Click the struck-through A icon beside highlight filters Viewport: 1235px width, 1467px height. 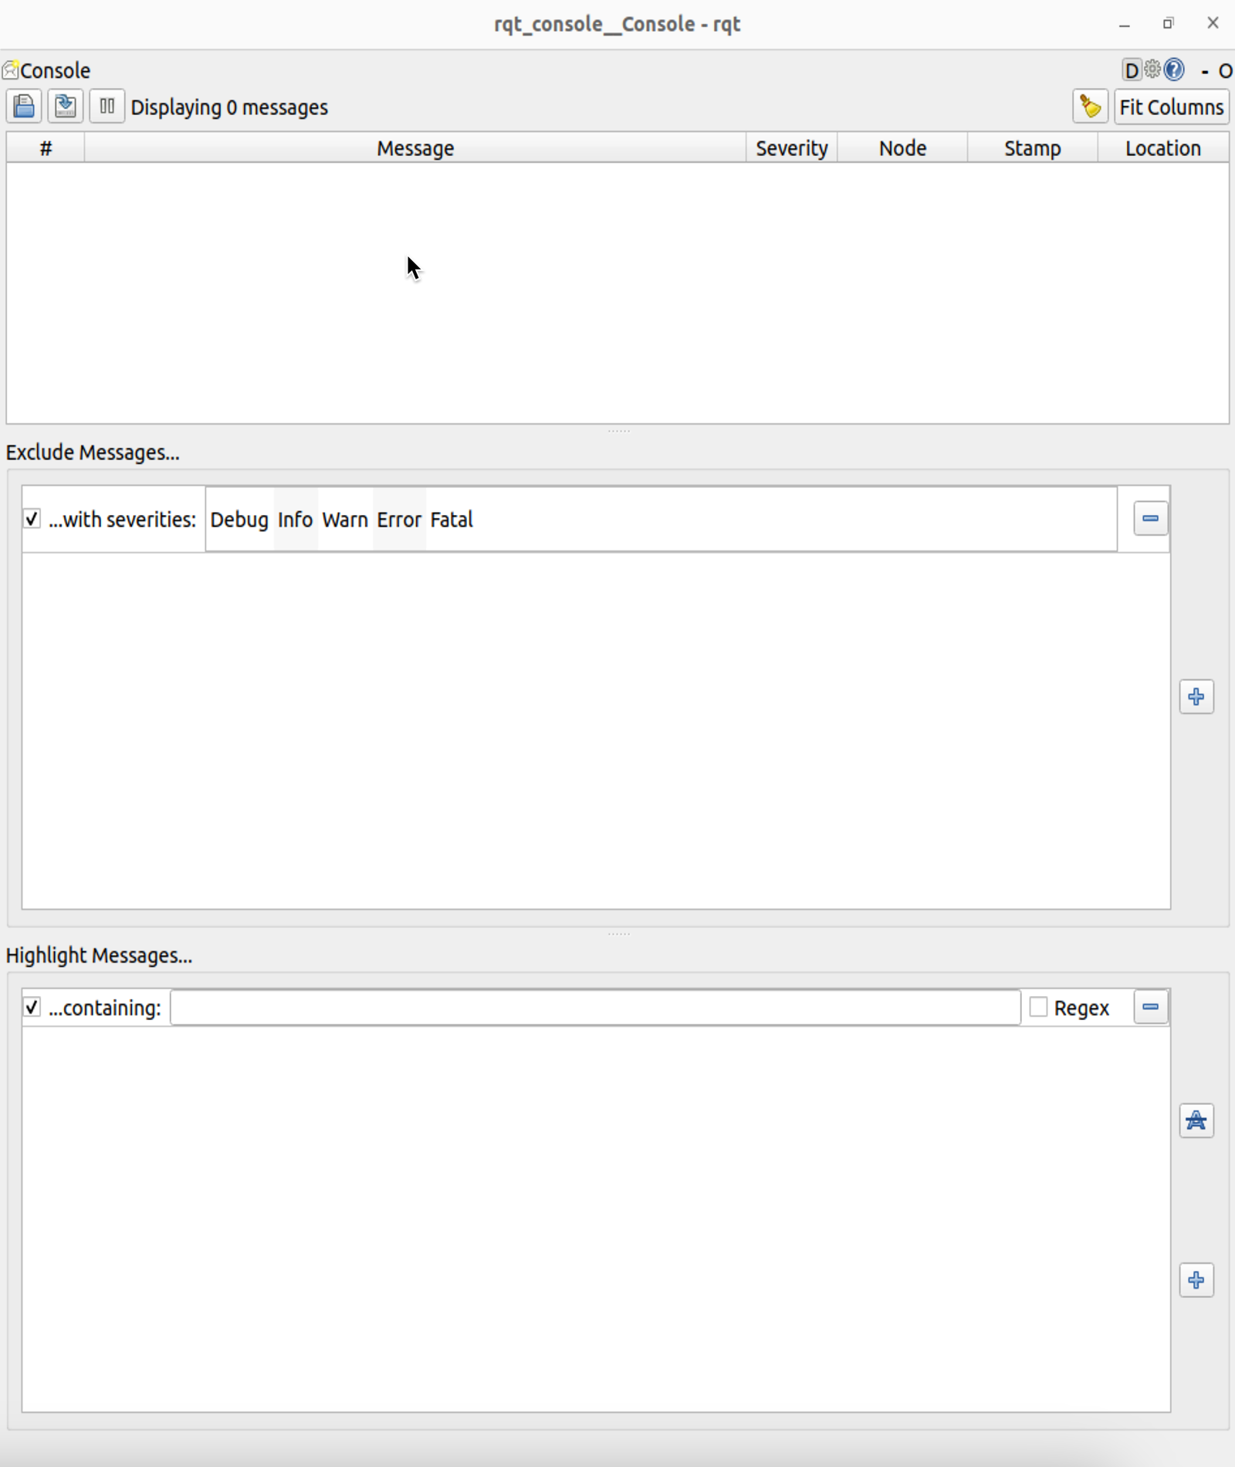tap(1196, 1120)
